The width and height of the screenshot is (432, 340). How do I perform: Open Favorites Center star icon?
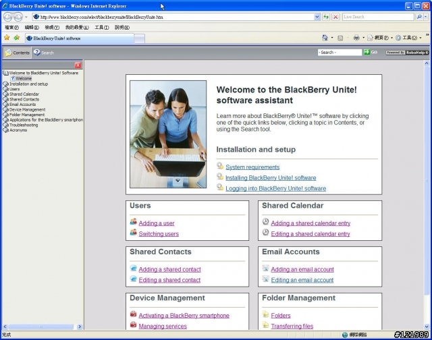7,38
